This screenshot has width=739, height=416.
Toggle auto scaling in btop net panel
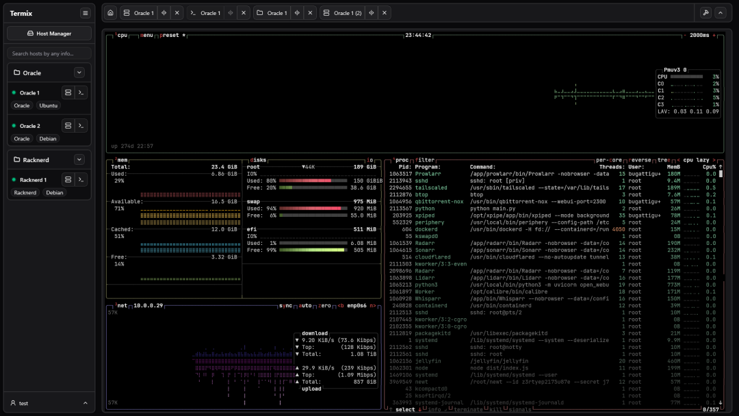coord(305,305)
